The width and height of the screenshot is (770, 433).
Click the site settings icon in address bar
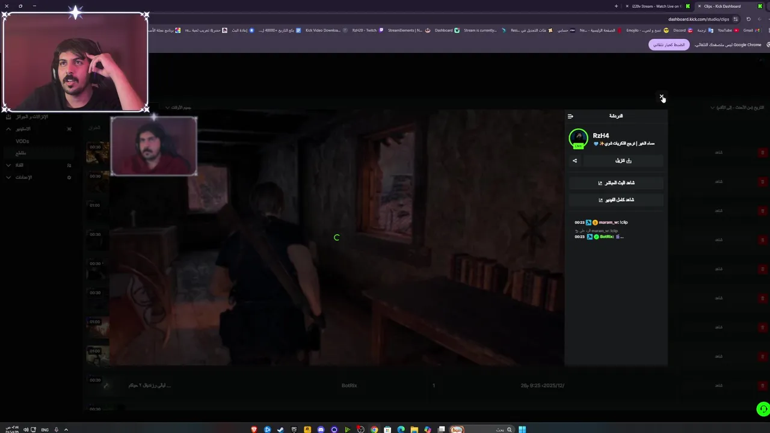735,19
